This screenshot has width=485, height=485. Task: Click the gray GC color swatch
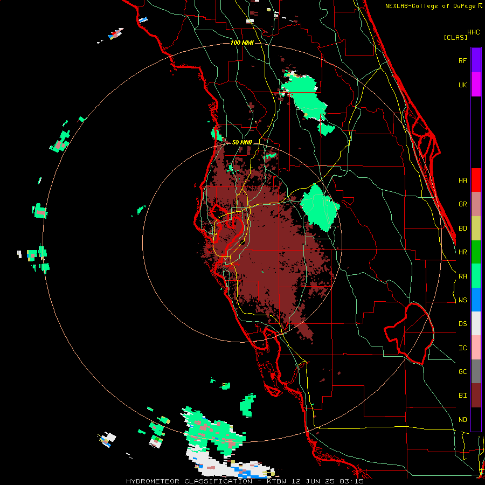click(476, 371)
